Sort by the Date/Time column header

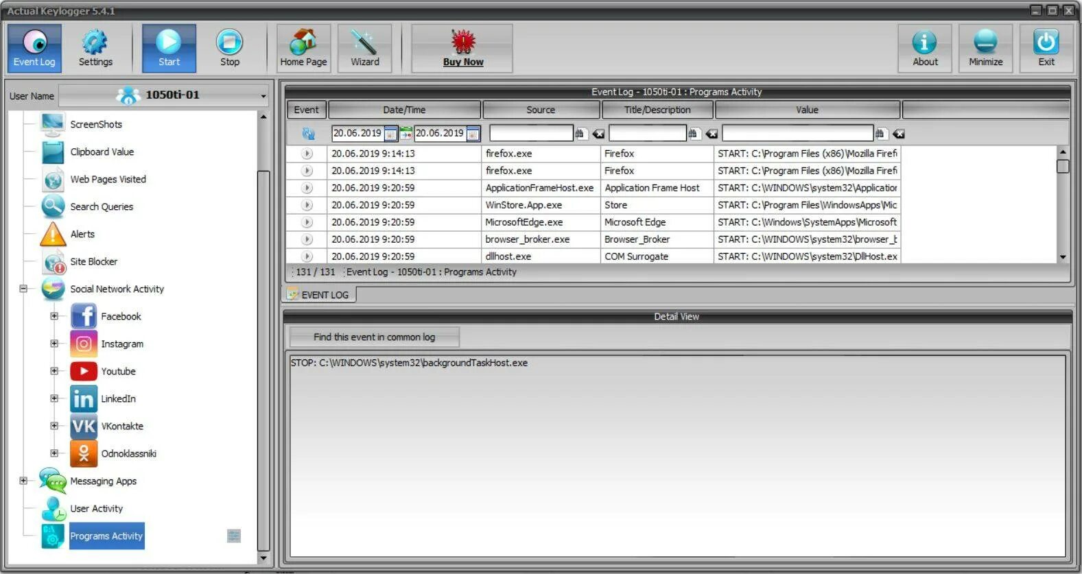[x=404, y=110]
